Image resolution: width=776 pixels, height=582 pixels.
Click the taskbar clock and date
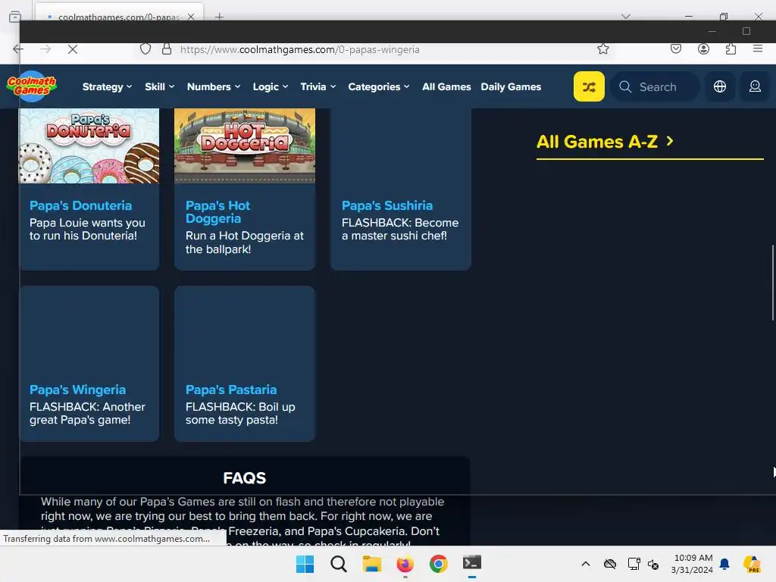(693, 564)
